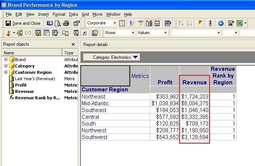Click the thresholds traffic light icon
Viewport: 255px width, 166px height.
[210, 23]
